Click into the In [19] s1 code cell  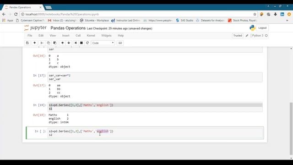(x=155, y=107)
